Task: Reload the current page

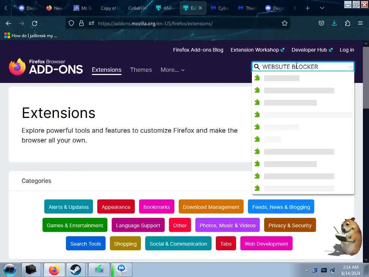Action: point(35,23)
